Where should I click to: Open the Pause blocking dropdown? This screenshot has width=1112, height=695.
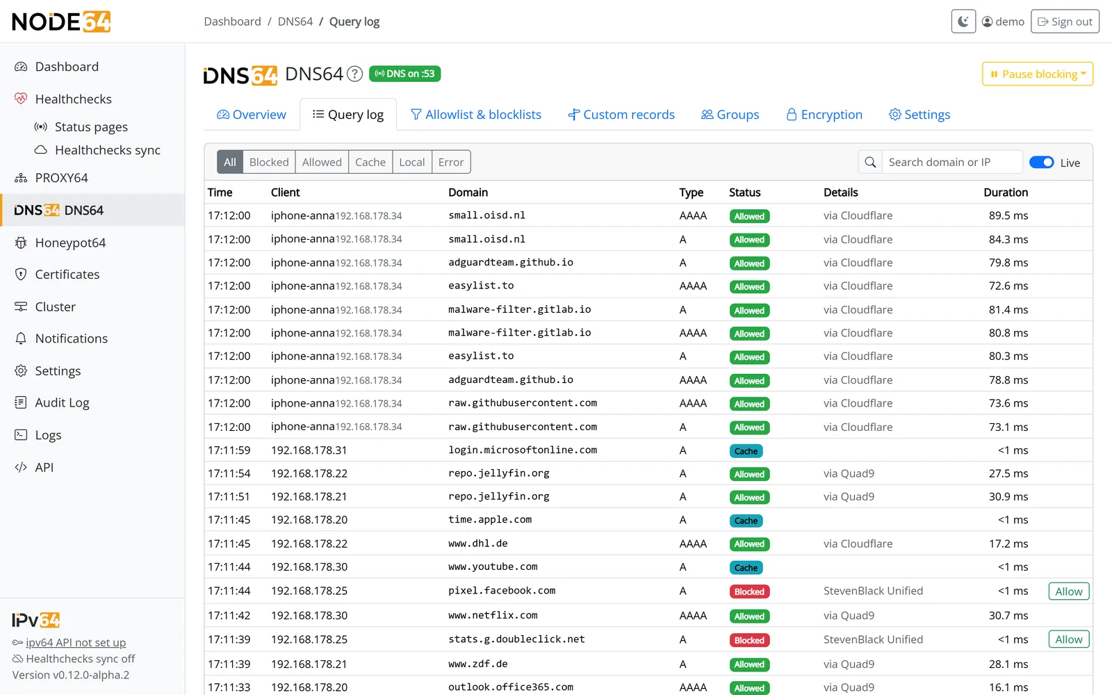pyautogui.click(x=1038, y=74)
